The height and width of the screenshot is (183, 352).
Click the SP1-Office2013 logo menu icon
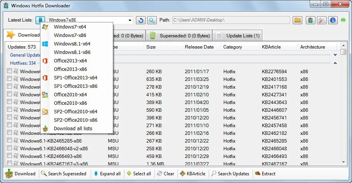tap(45, 78)
